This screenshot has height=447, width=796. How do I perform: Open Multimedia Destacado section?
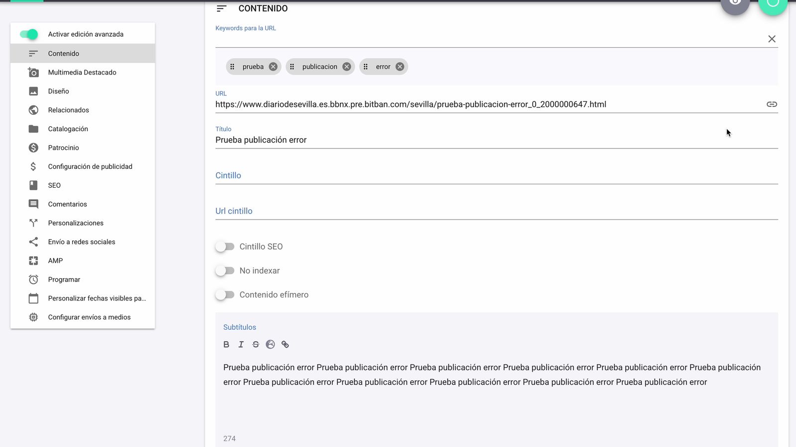click(x=83, y=72)
